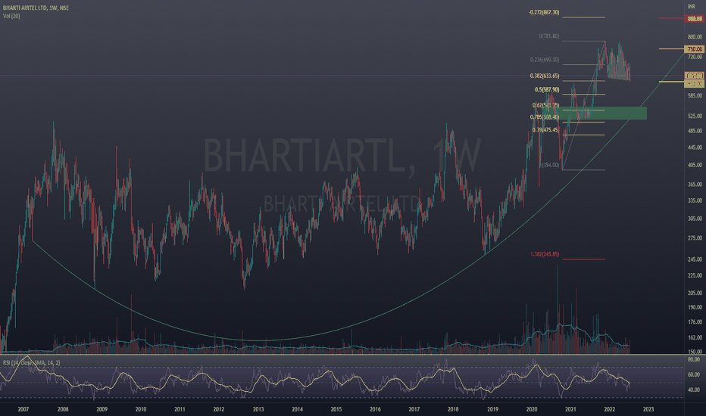The height and width of the screenshot is (416, 706).
Task: Click 176.00 on the price axis
Action: coord(695,322)
